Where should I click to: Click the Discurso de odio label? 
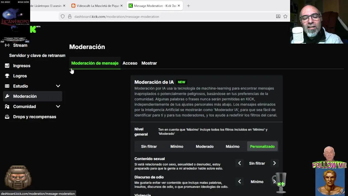149,177
